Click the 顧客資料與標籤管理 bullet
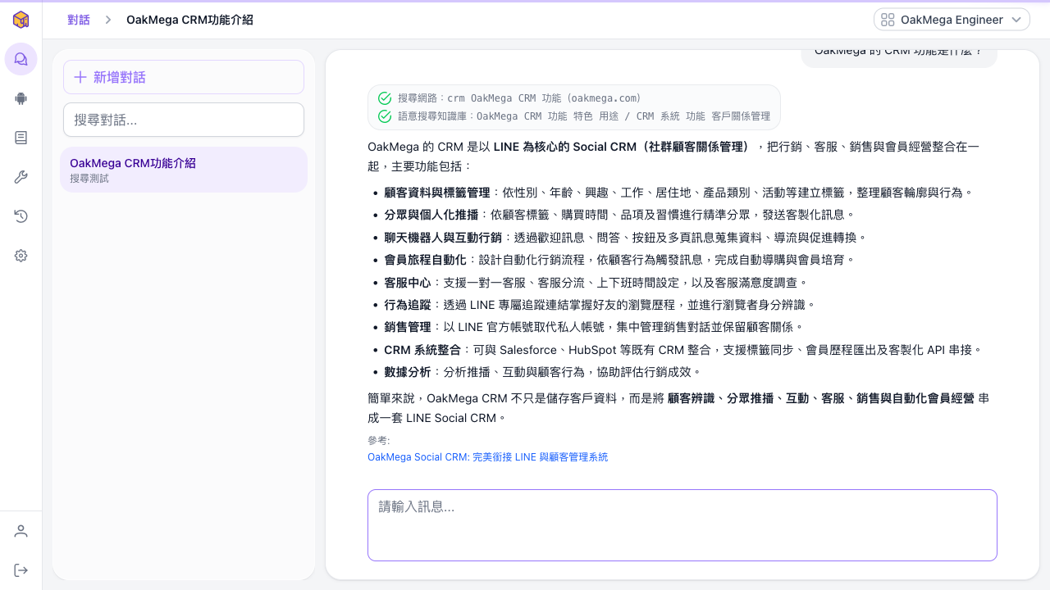The image size is (1050, 590). point(678,193)
